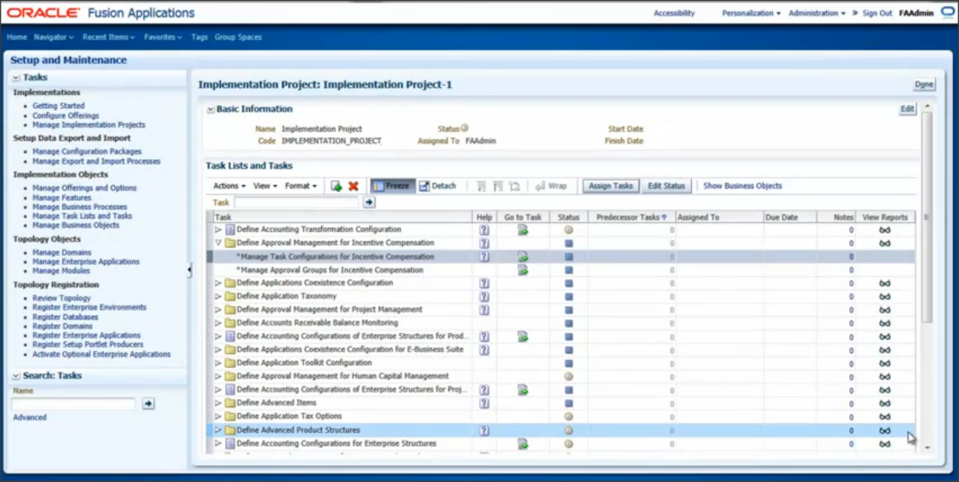959x482 pixels.
Task: Open the Recent Items menu
Action: 109,37
